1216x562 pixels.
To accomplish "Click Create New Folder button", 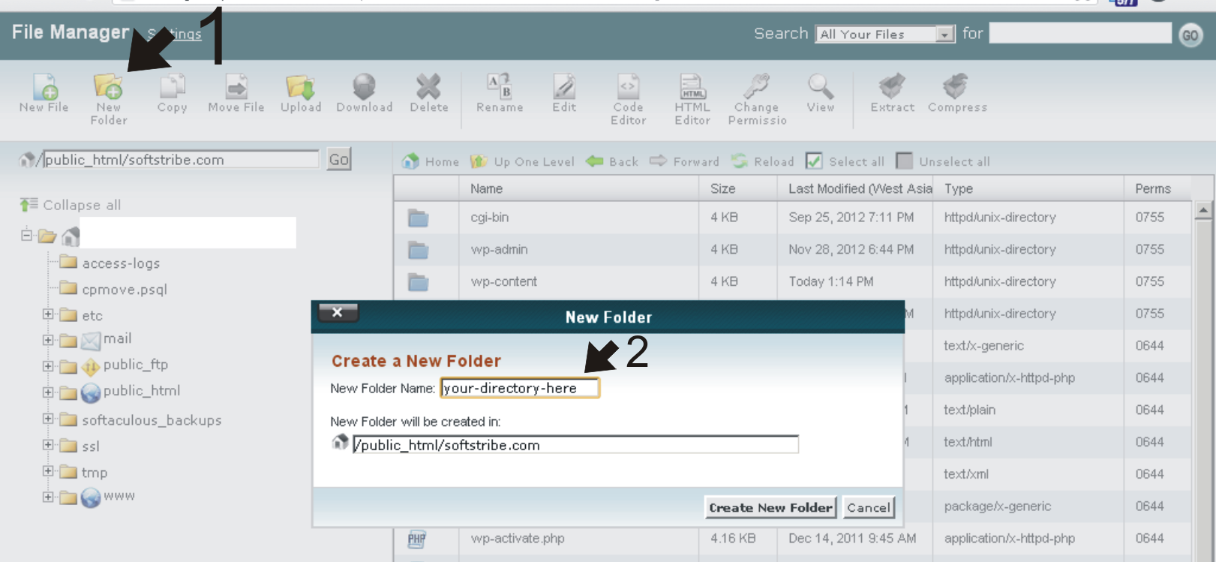I will point(771,508).
